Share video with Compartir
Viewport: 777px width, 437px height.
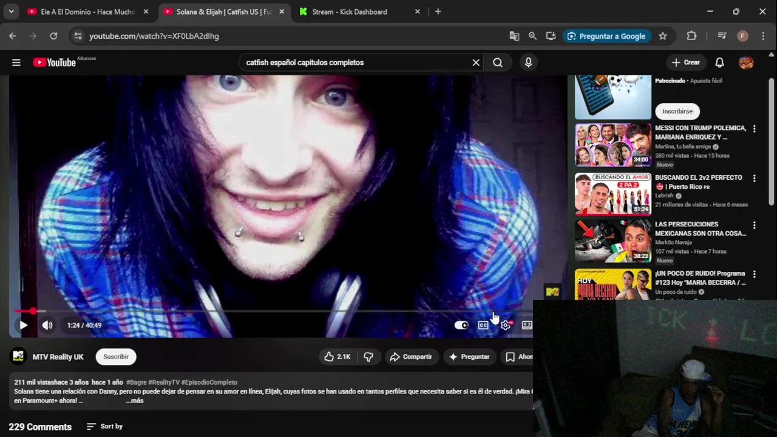411,357
